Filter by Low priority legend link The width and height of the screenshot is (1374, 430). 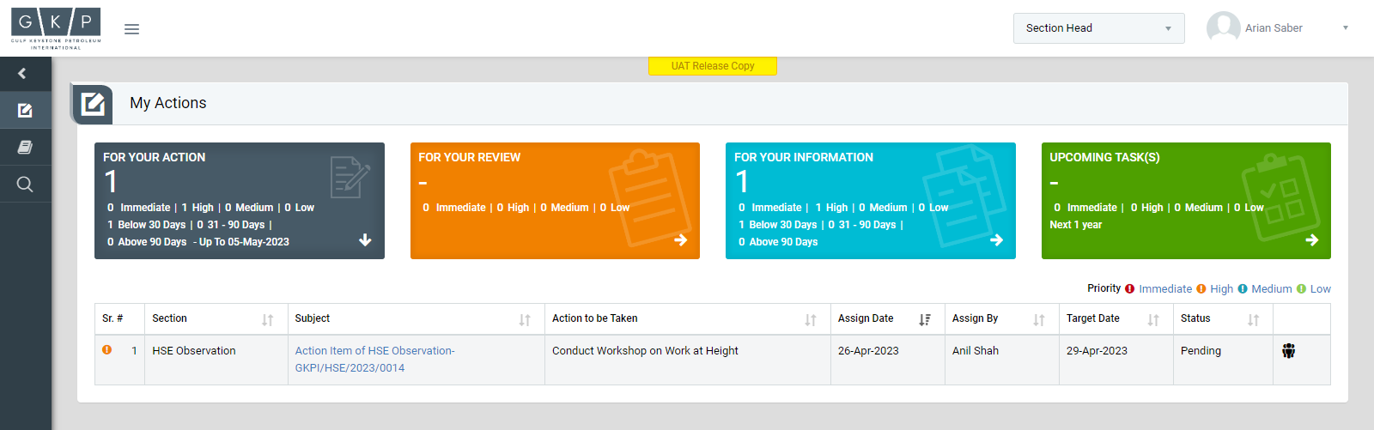click(x=1321, y=288)
